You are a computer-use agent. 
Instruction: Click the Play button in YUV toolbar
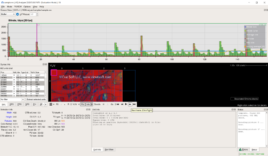[126, 104]
